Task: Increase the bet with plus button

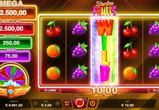Action: coord(57,104)
